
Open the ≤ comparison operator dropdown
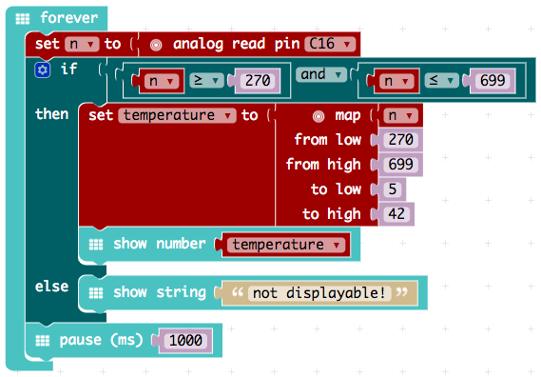tap(441, 81)
